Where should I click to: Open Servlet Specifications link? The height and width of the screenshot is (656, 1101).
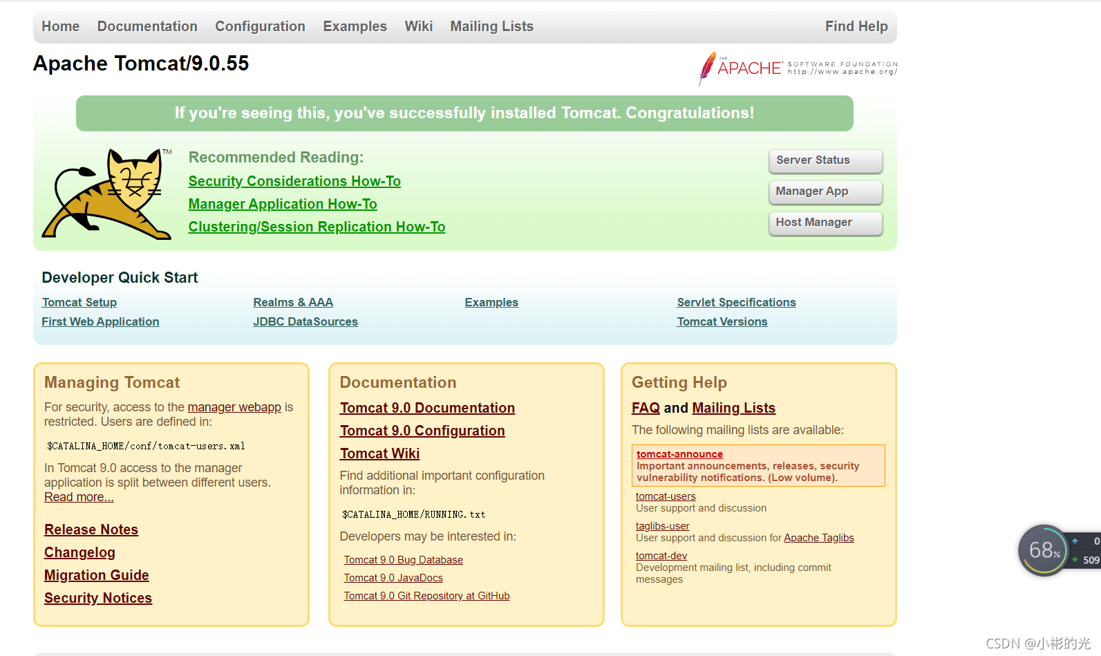tap(736, 302)
